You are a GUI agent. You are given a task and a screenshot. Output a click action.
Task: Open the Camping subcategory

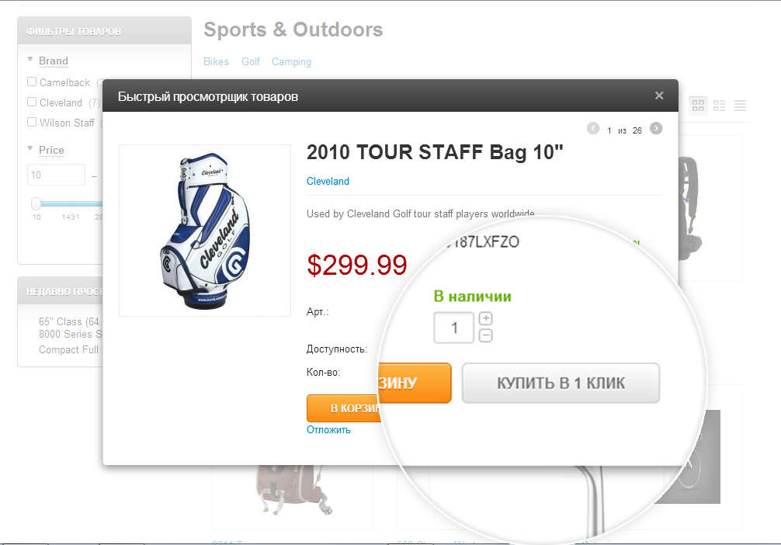tap(291, 61)
